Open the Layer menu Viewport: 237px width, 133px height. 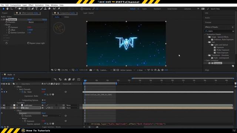(25, 5)
